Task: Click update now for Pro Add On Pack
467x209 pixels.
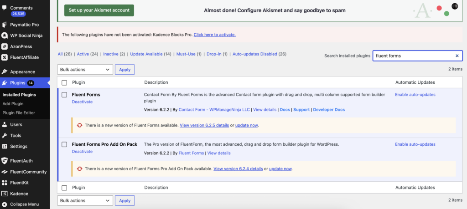Action: pos(280,169)
